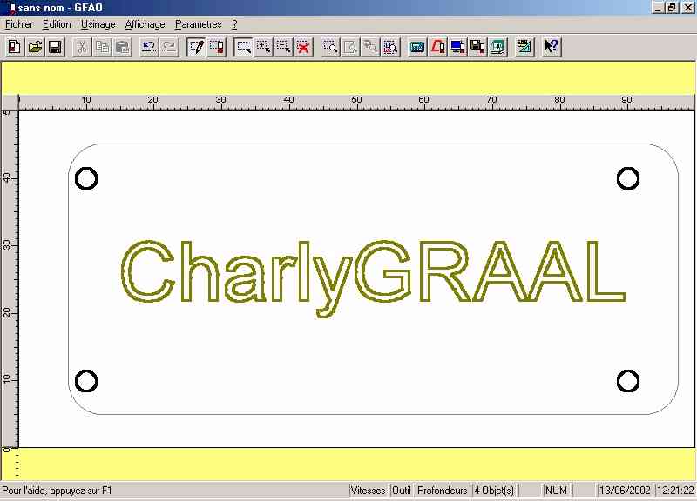Click the "Pour l'aide, appuyez sur F1" text
The height and width of the screenshot is (501, 697).
pyautogui.click(x=57, y=491)
